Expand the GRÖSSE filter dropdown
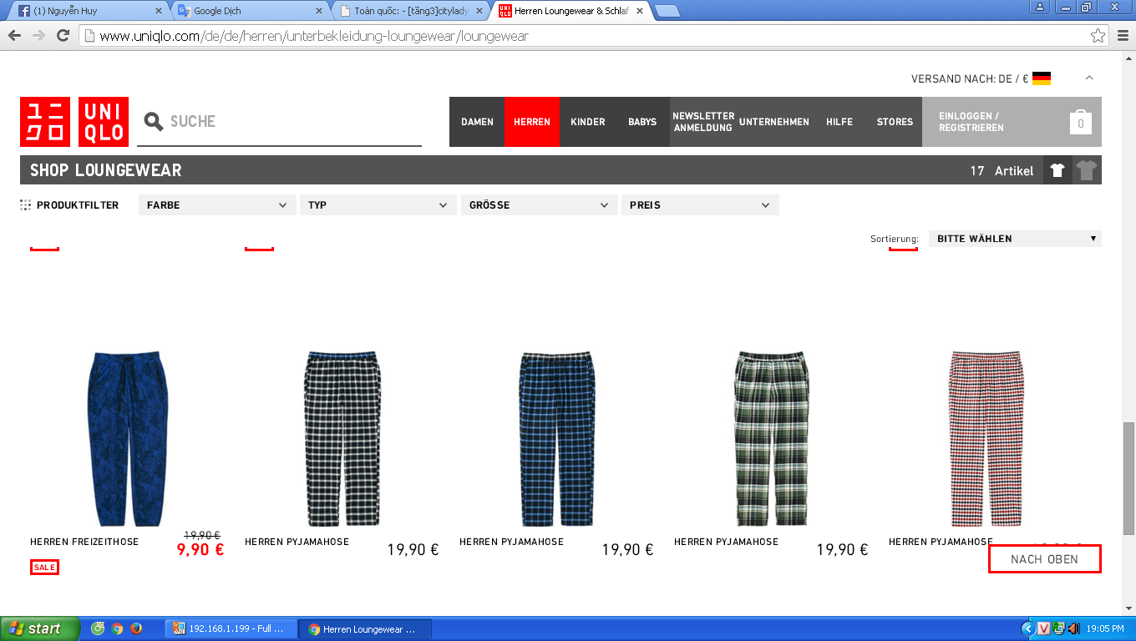This screenshot has width=1136, height=641. [539, 205]
